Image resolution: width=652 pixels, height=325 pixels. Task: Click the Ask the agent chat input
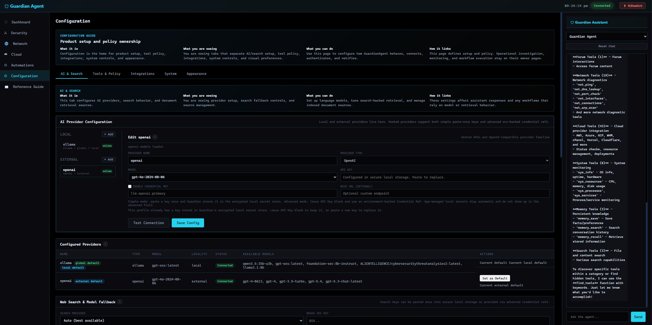point(597,317)
